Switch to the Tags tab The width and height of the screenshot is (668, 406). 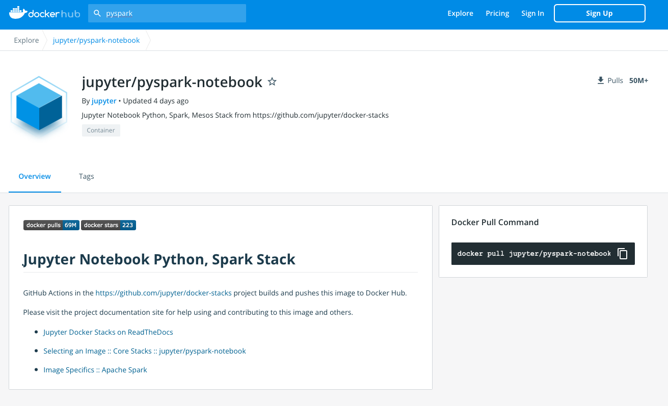point(86,176)
